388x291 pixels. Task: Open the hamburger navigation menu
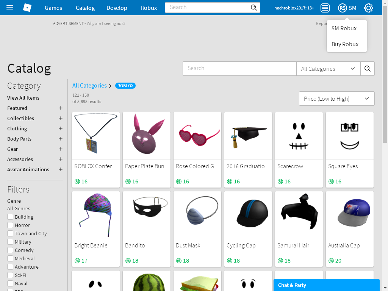click(x=10, y=8)
